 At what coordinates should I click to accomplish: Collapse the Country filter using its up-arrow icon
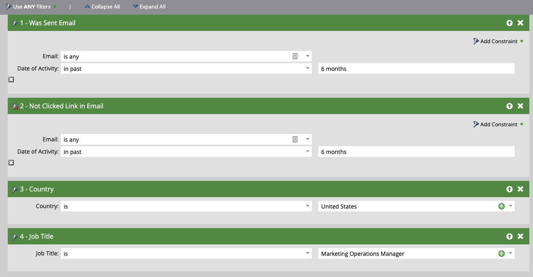pos(509,189)
